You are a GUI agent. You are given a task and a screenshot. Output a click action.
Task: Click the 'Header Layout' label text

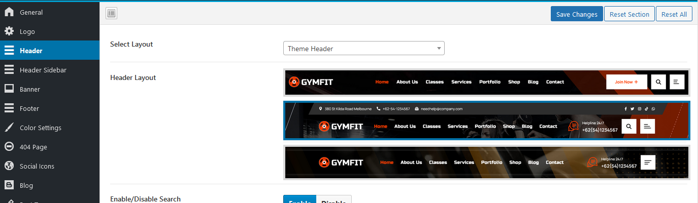[x=133, y=77]
